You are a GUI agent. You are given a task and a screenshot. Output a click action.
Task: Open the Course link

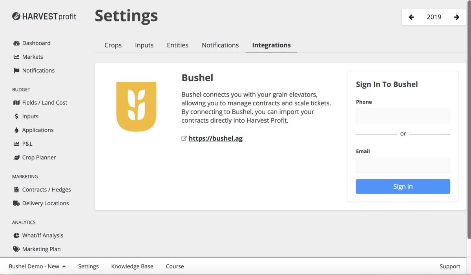[x=175, y=266]
